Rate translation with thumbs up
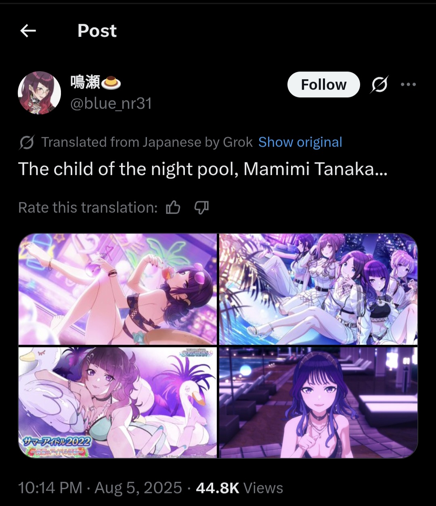 tap(173, 208)
